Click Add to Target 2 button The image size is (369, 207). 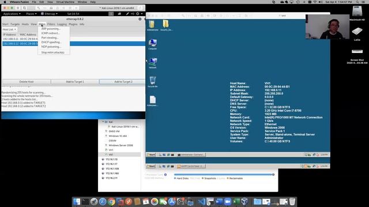tap(123, 82)
